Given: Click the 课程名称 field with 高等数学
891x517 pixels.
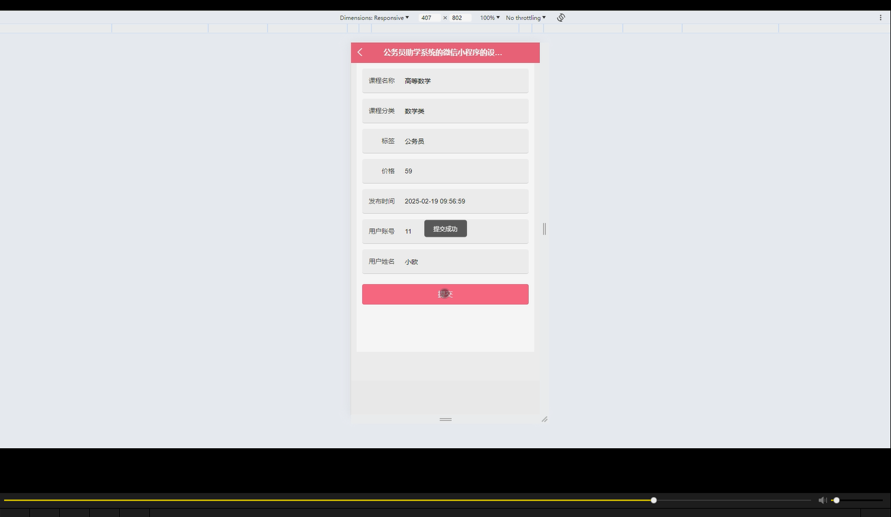Looking at the screenshot, I should pos(445,80).
